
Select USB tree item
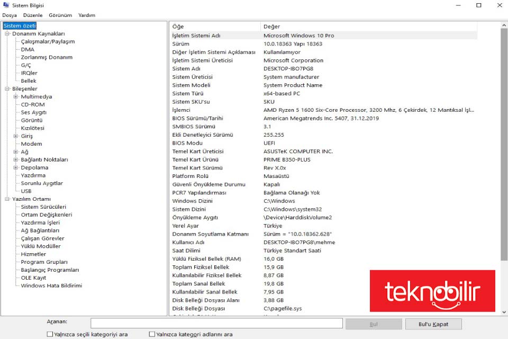pos(26,191)
